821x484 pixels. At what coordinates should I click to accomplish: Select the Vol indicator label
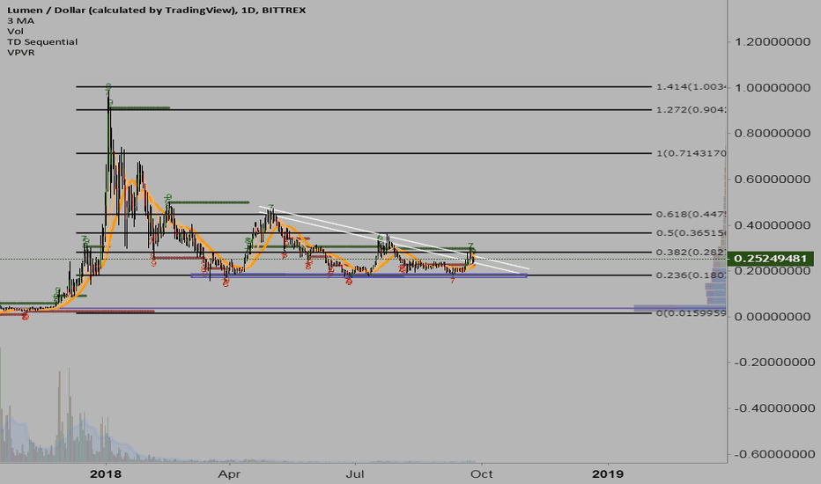point(15,32)
